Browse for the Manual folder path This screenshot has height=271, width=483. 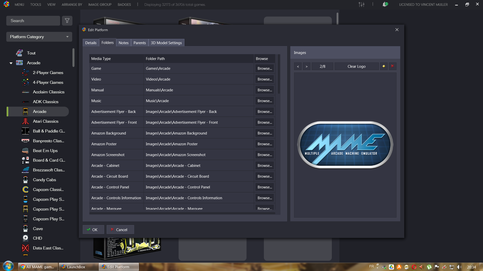(265, 90)
